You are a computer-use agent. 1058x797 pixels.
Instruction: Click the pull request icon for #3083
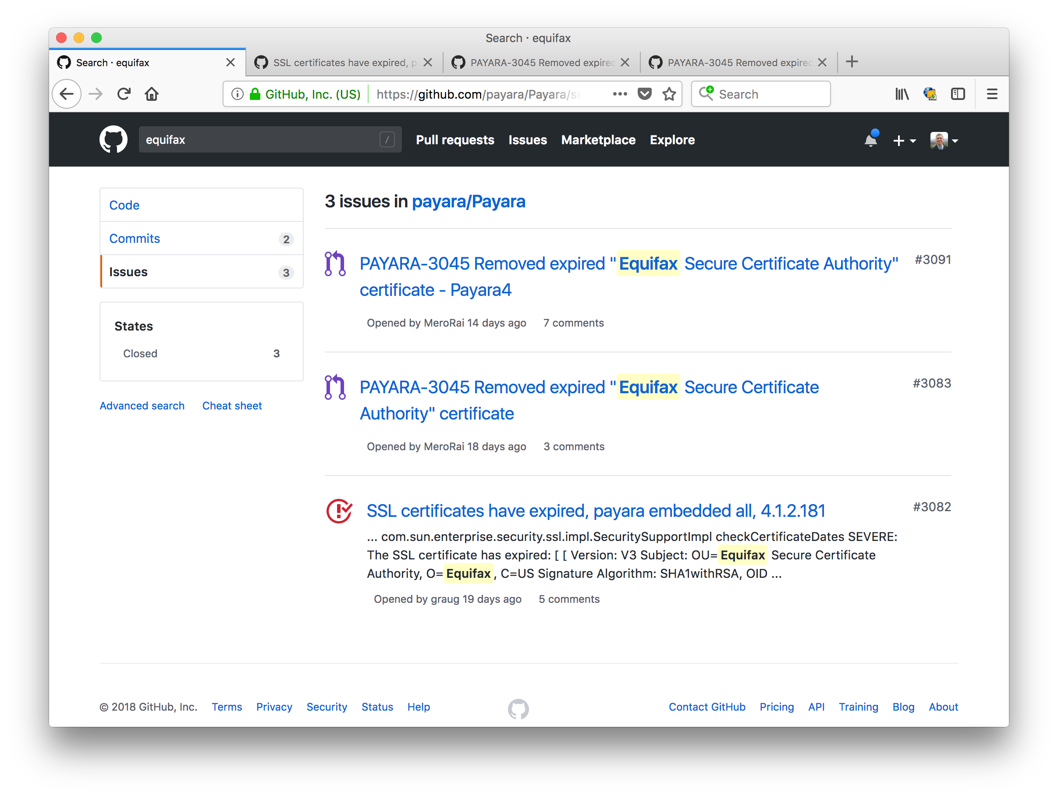335,387
